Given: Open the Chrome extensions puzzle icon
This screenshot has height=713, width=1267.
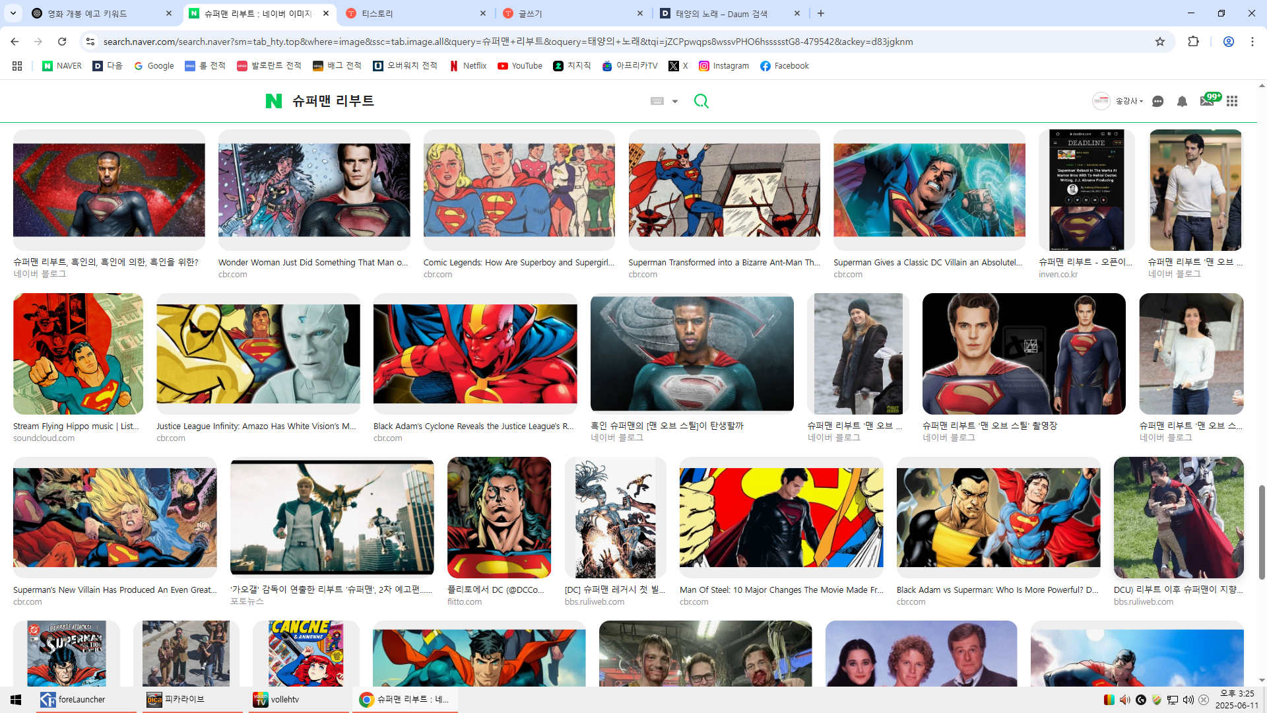Looking at the screenshot, I should pos(1193,42).
